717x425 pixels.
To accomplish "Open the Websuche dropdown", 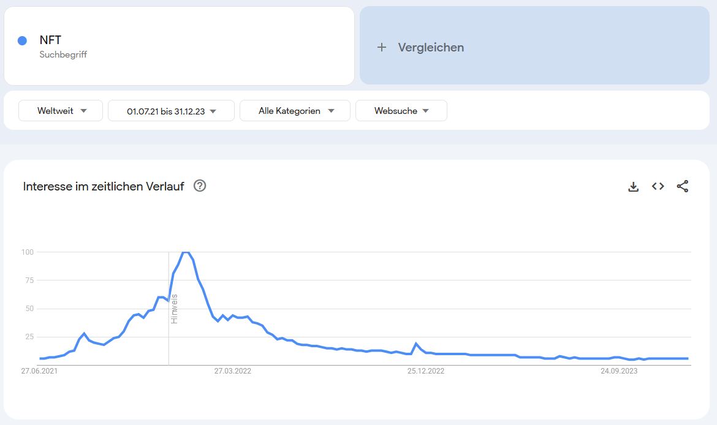I will [x=401, y=110].
